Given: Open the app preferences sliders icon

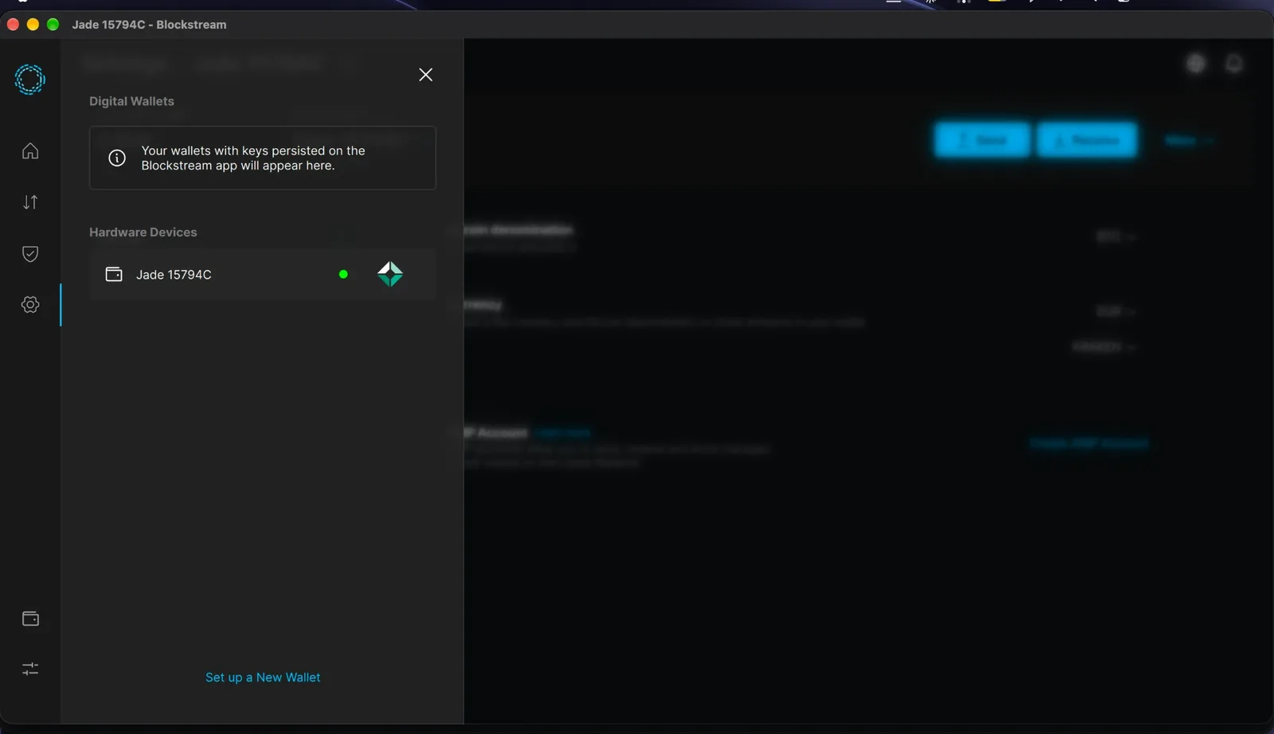Looking at the screenshot, I should click(x=30, y=669).
